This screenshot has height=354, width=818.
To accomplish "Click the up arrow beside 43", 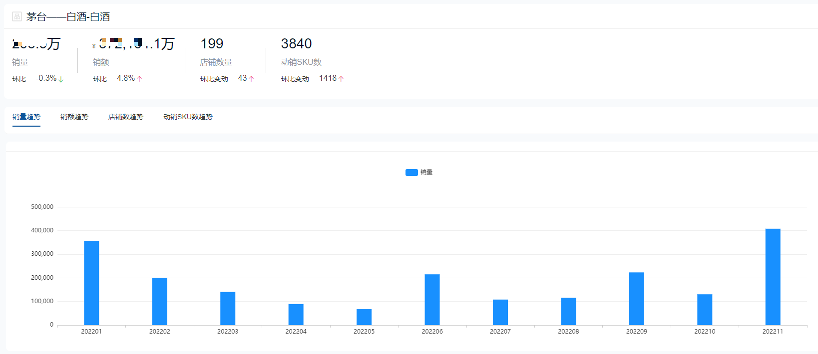I will coord(251,79).
